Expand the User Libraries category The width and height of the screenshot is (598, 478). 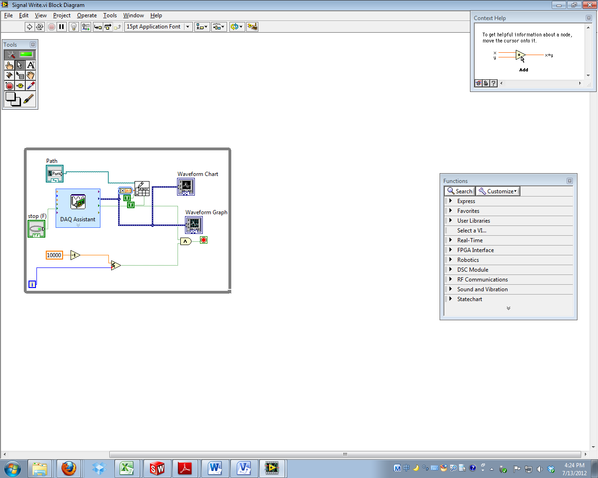click(x=509, y=221)
